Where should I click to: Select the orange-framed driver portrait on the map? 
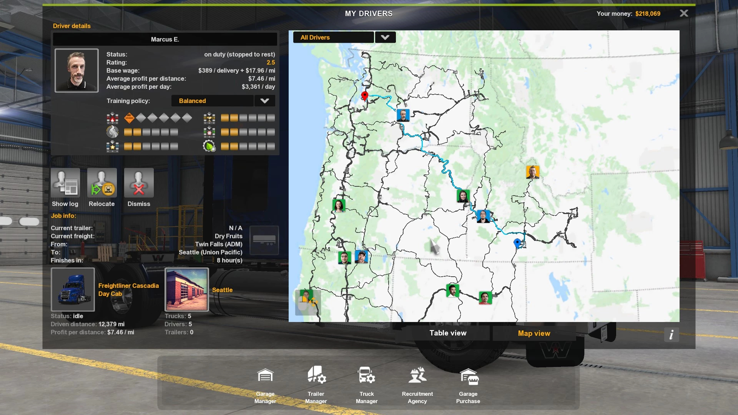coord(533,172)
